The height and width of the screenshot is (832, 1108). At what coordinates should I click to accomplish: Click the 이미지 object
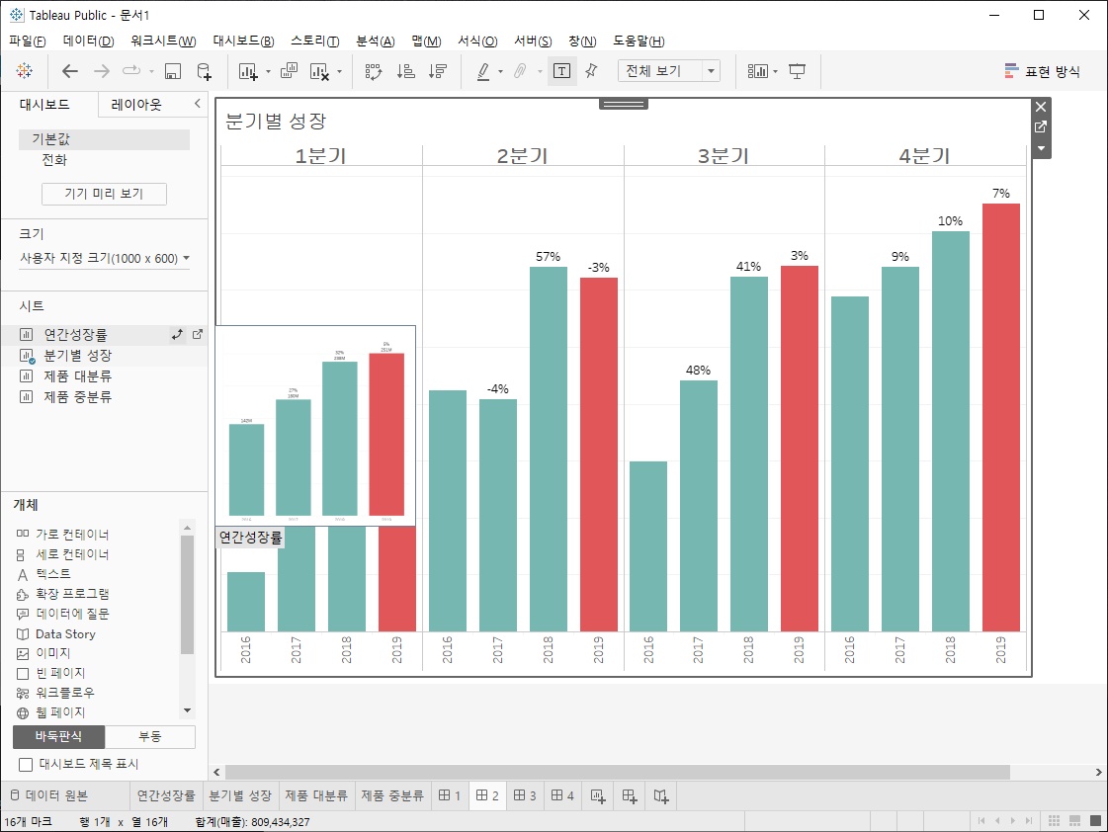pyautogui.click(x=43, y=652)
